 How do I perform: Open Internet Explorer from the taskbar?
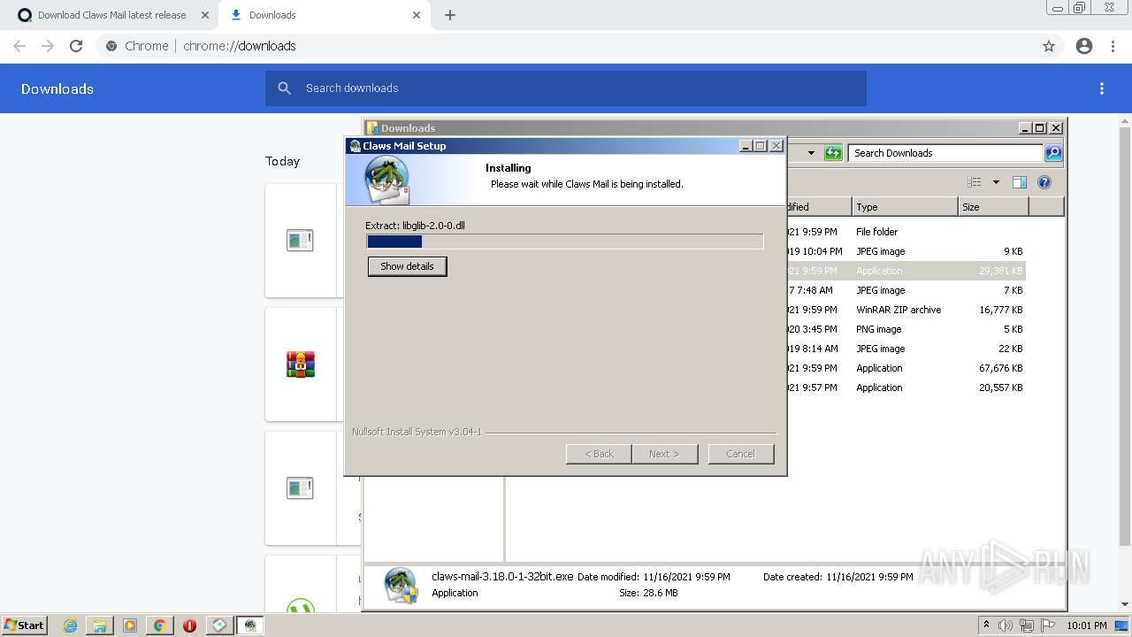point(71,625)
